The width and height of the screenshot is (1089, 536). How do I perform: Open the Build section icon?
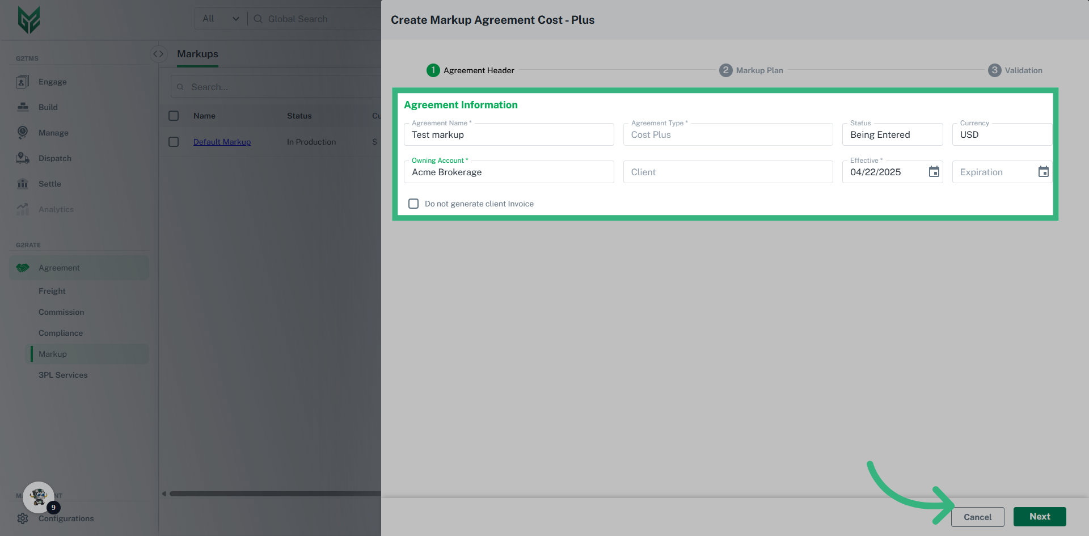click(22, 107)
